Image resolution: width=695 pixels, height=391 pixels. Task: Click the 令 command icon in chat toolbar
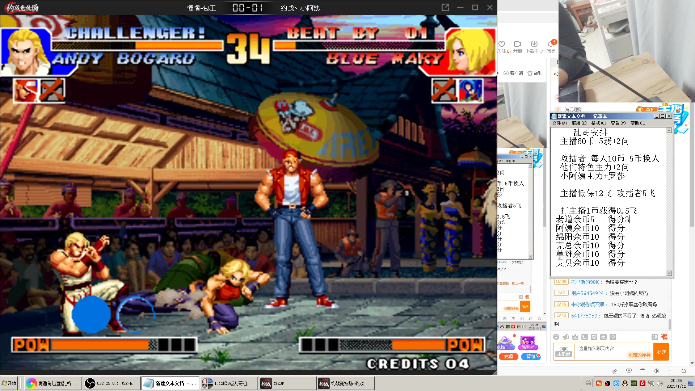tap(613, 337)
